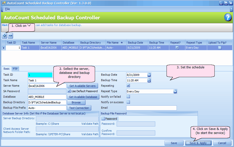The image size is (234, 147).
Task: Click the Task ID field
Action: tap(40, 75)
